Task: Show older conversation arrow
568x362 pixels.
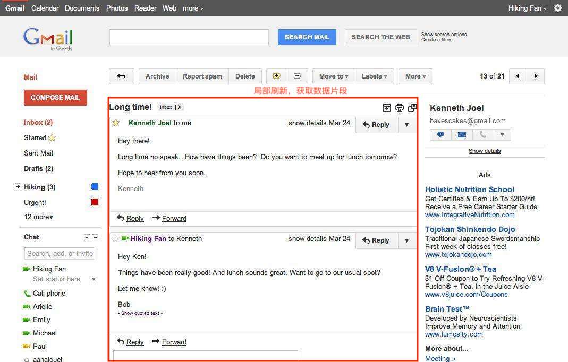Action: (x=536, y=76)
